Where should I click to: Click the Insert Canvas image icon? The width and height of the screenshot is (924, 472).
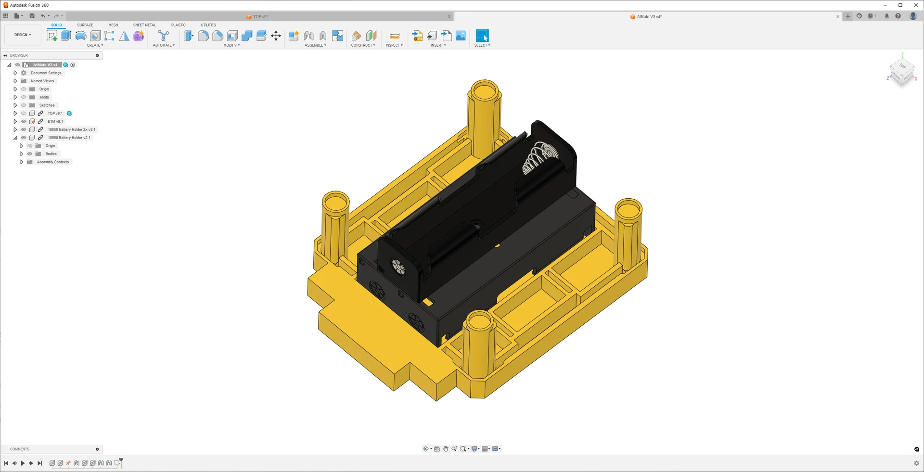(461, 36)
